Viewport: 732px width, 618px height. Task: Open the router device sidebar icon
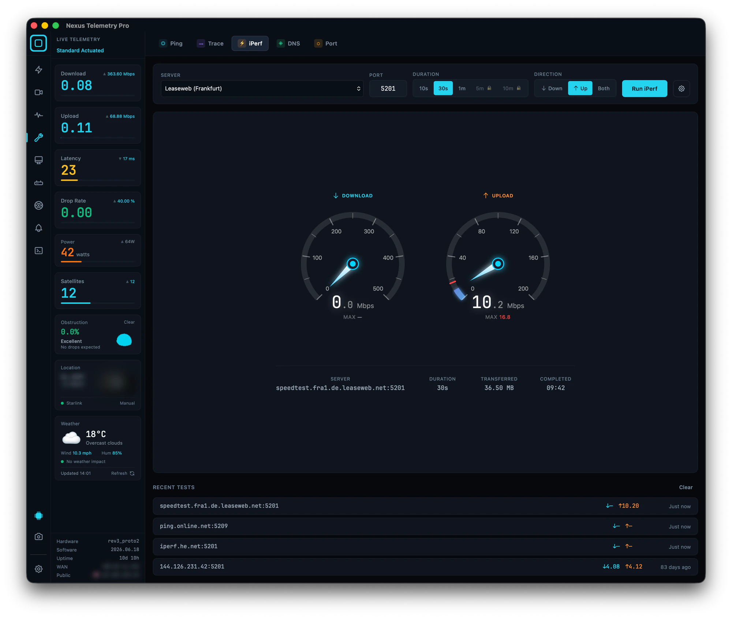(38, 183)
